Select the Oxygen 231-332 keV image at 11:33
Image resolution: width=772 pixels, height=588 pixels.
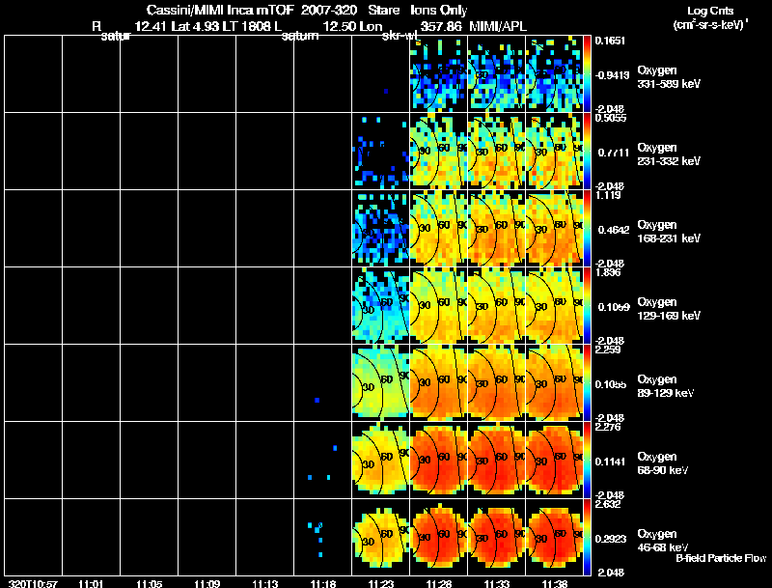click(496, 152)
